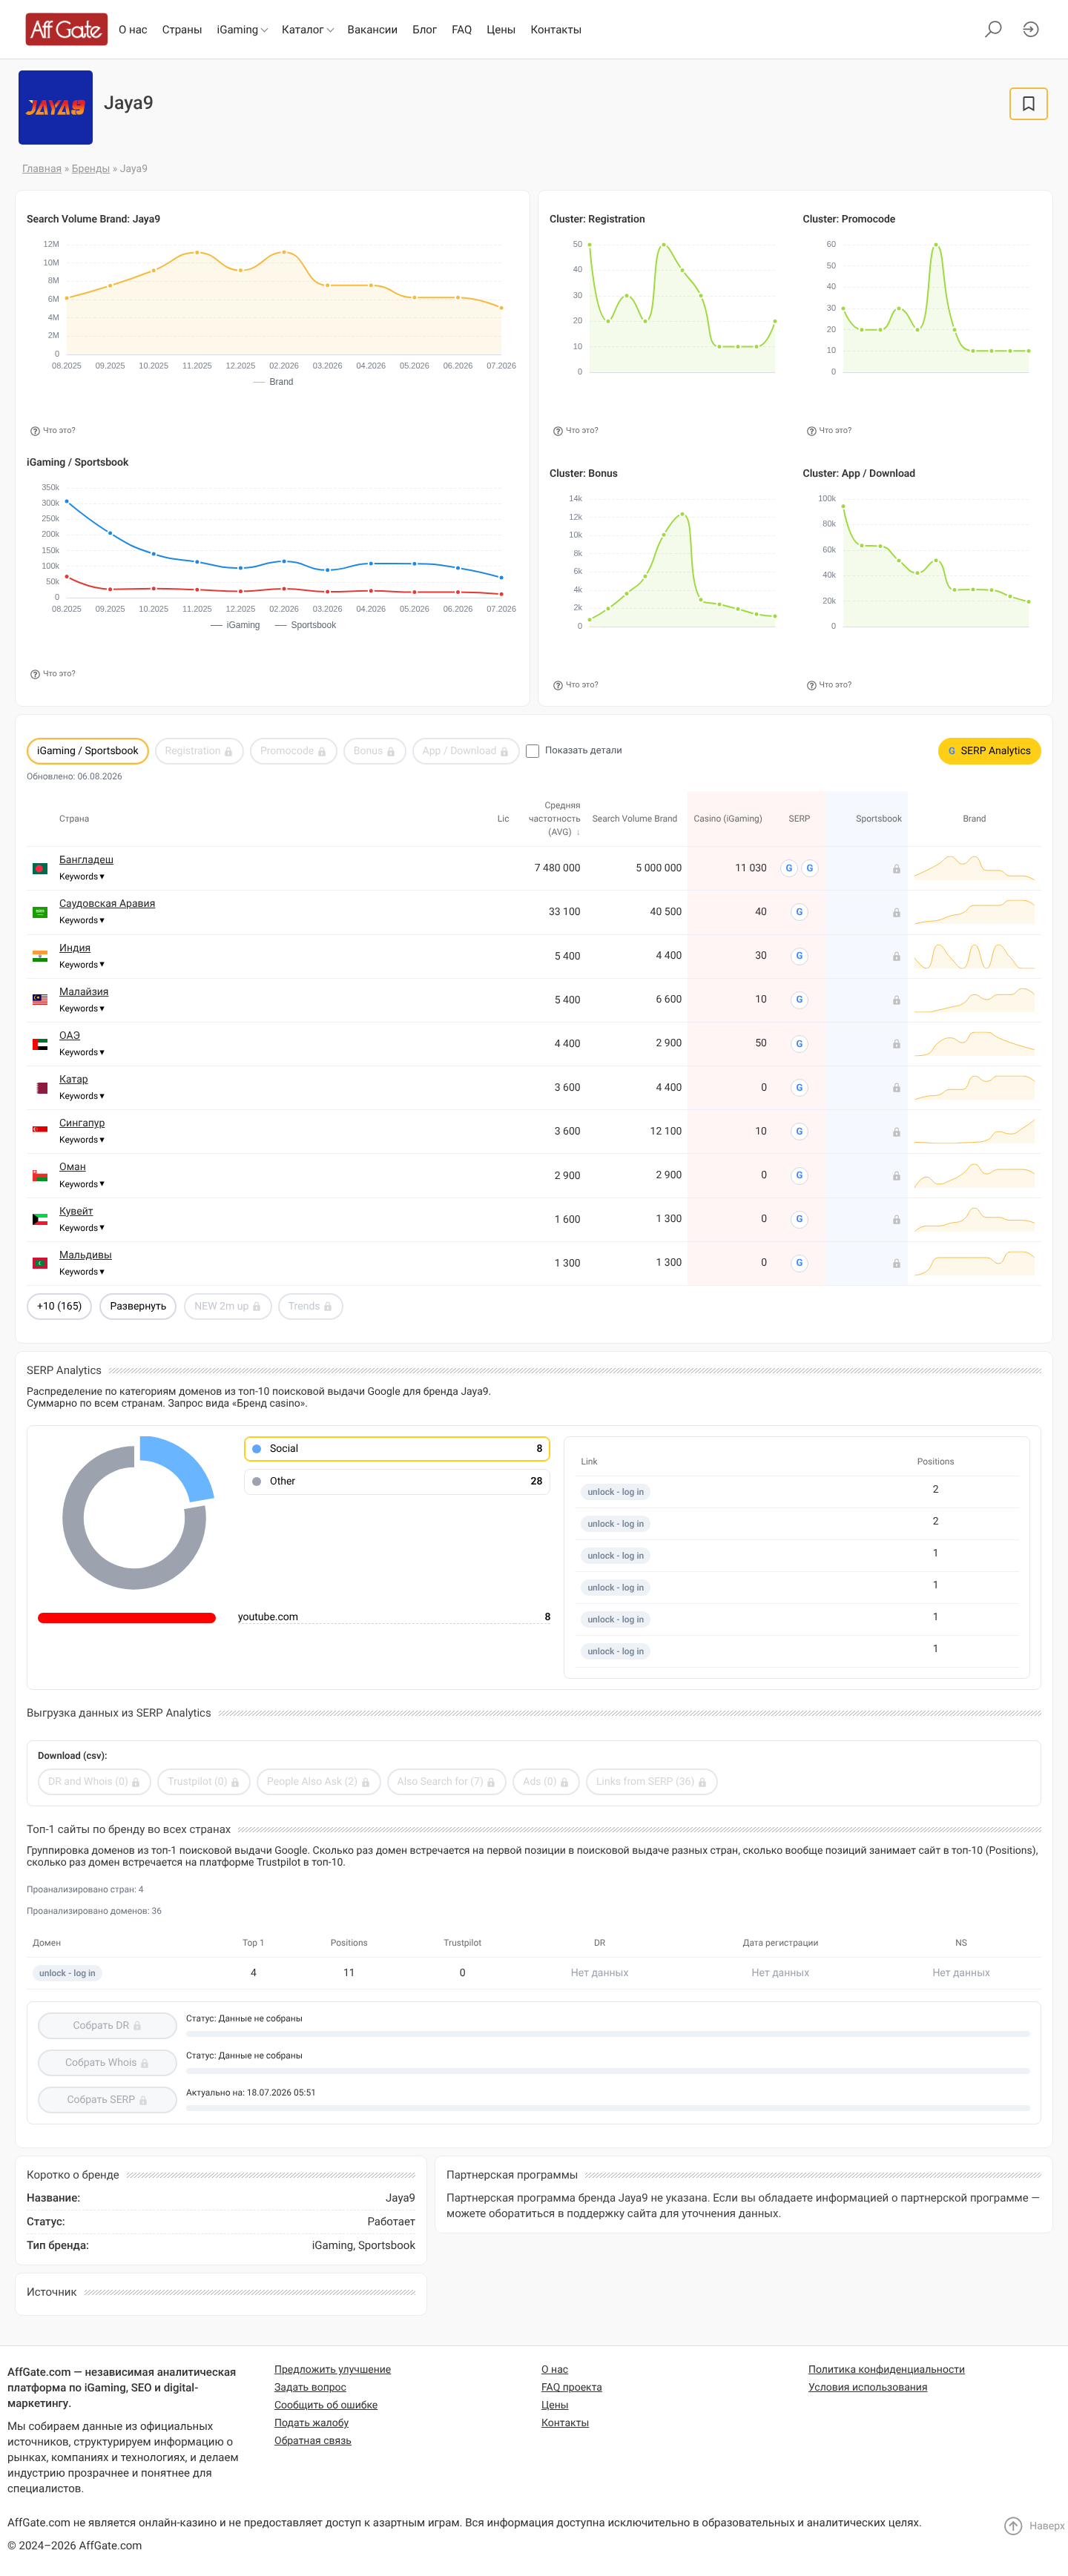Expand Keywords under Саудовская Аравия
Screen dimensions: 1068x2576
[x=82, y=921]
